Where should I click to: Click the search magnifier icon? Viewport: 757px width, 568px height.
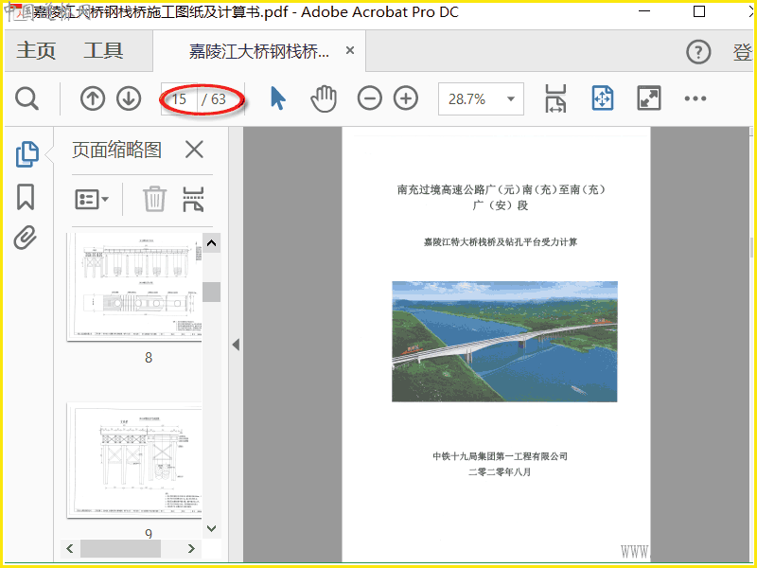point(26,98)
